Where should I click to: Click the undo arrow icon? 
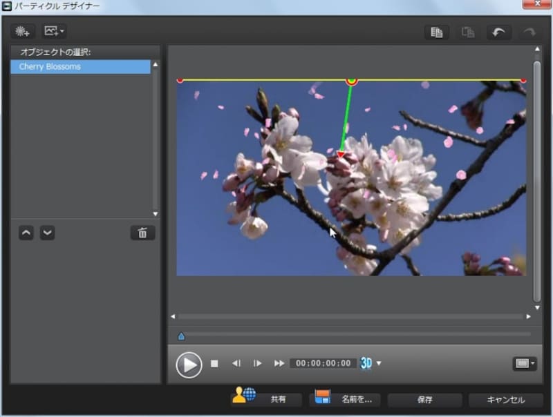498,32
